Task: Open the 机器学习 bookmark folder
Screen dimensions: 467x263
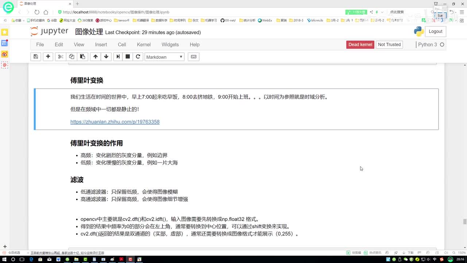Action: [209, 20]
